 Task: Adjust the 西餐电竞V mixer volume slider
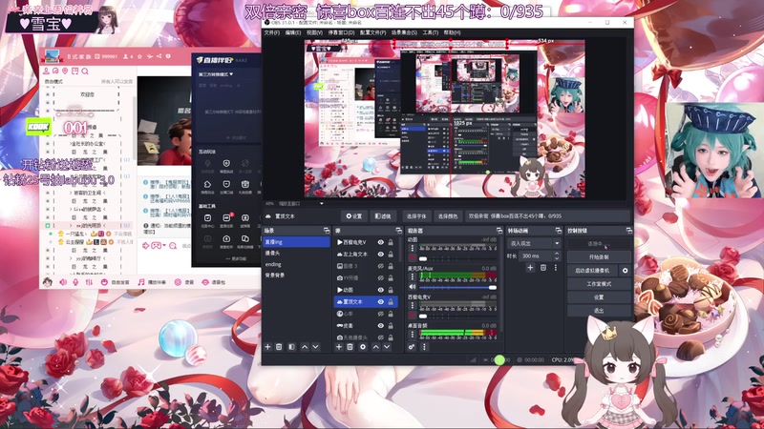point(457,317)
